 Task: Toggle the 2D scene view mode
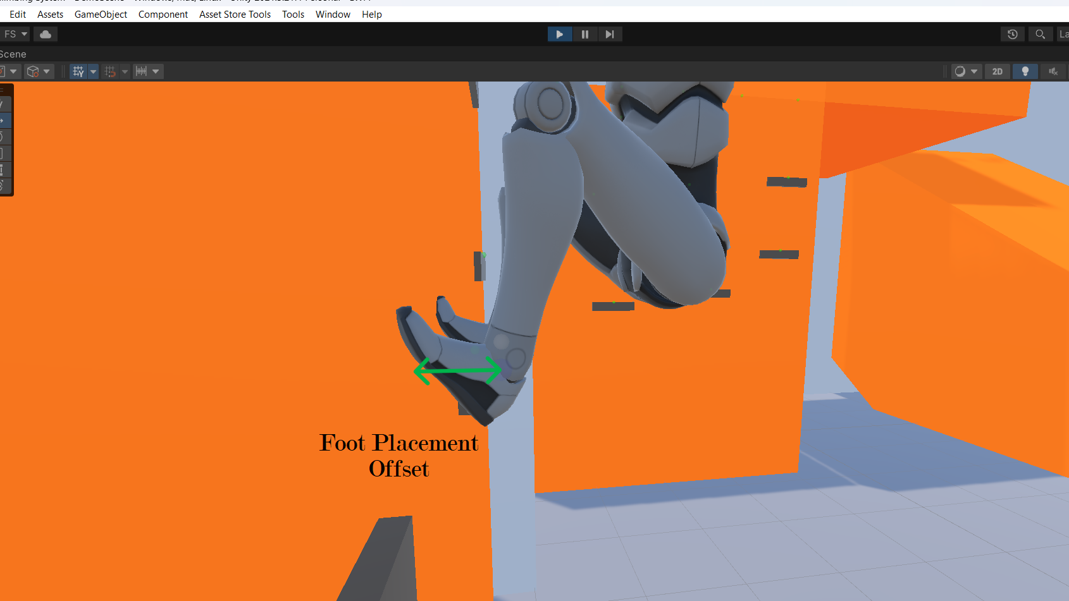997,71
